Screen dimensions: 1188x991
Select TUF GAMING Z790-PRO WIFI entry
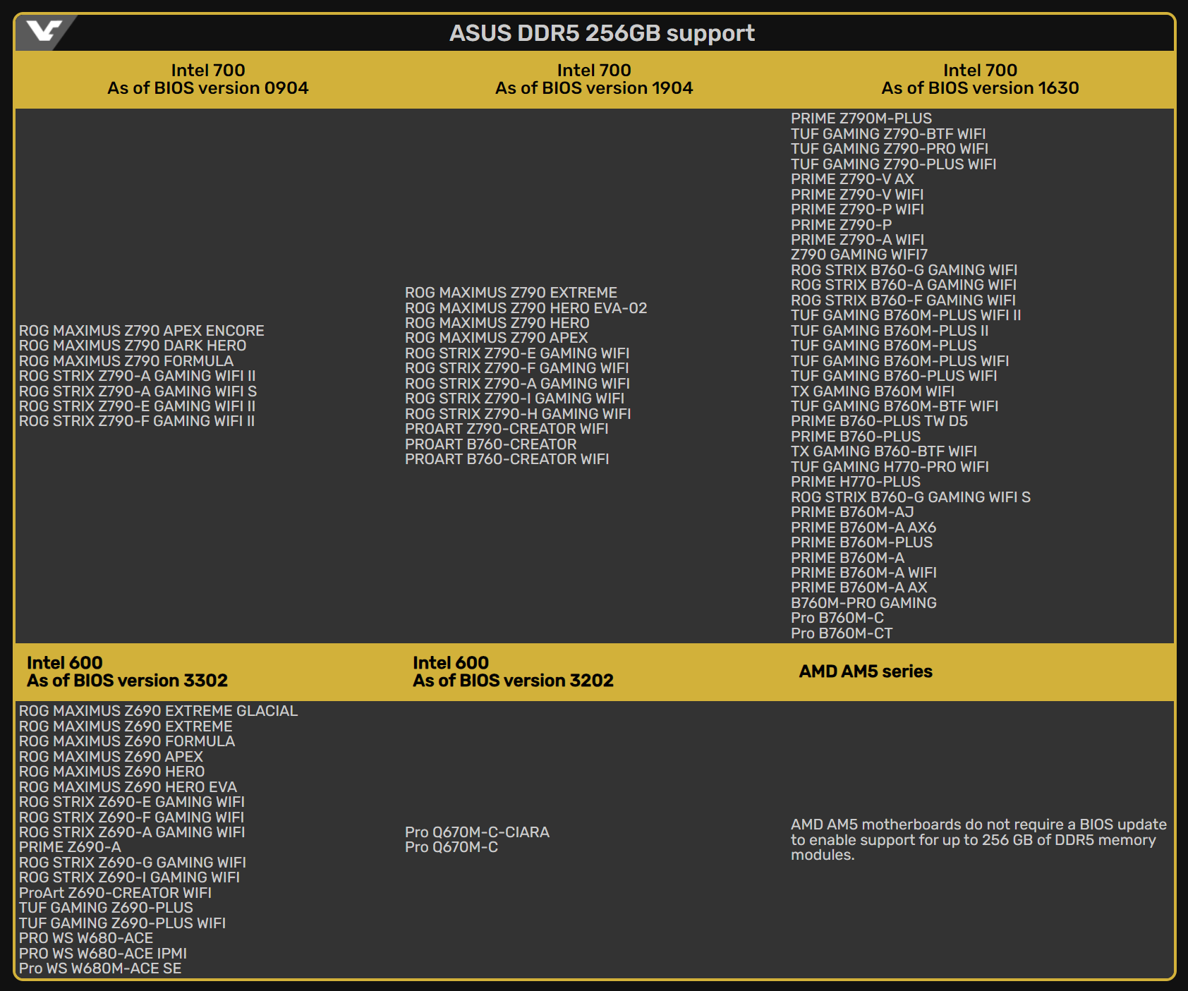click(890, 149)
